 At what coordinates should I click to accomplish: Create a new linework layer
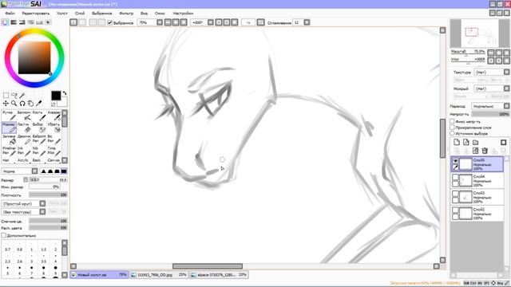(466, 142)
